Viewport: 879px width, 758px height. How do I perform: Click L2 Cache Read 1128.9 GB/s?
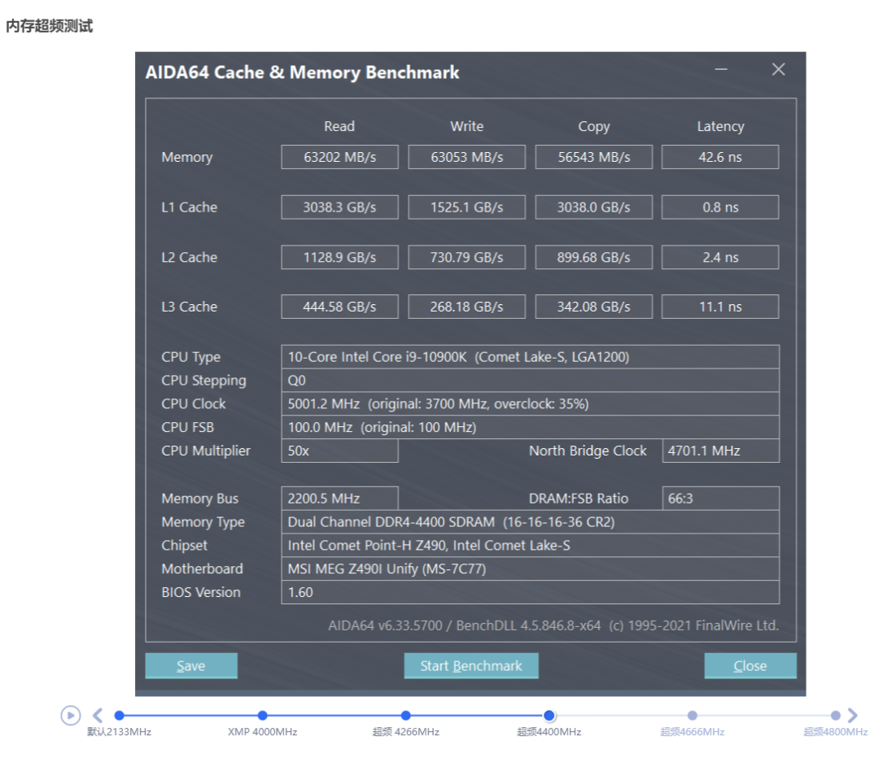[339, 257]
